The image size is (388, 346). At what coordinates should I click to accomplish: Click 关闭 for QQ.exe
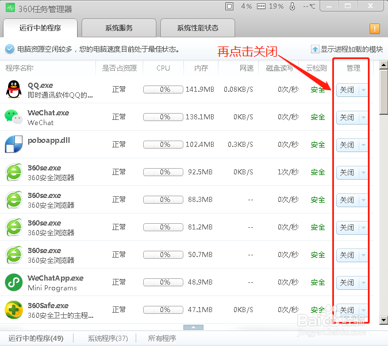point(347,90)
